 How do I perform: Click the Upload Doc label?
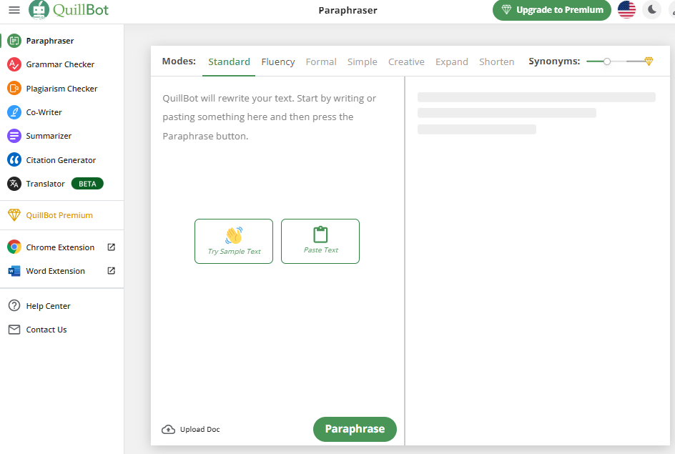tap(199, 430)
